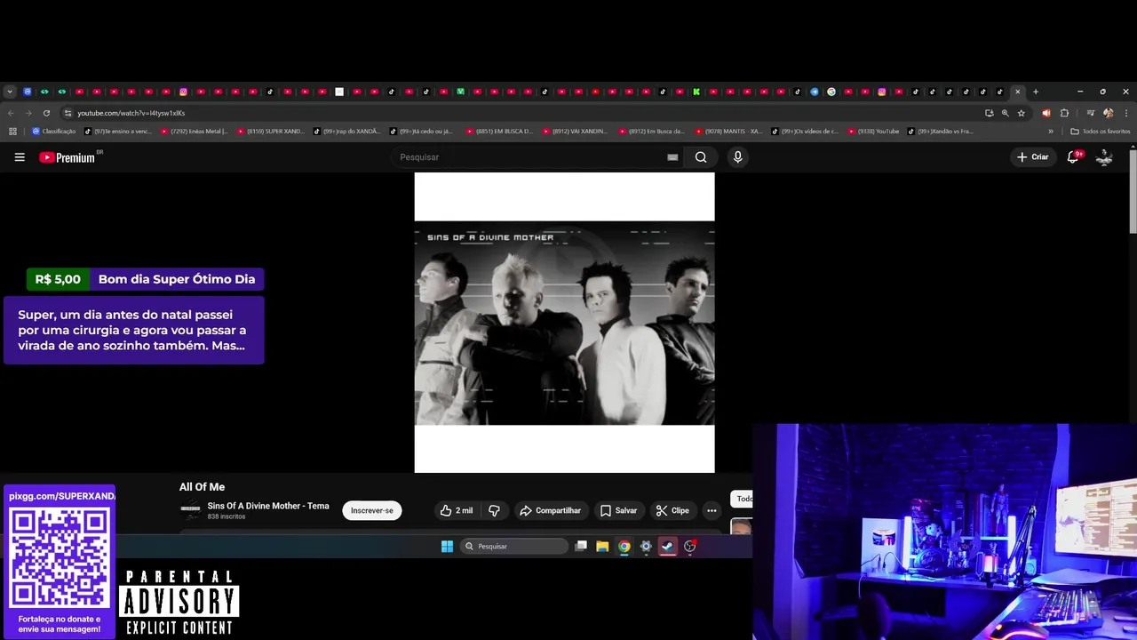Viewport: 1137px width, 640px height.
Task: Save video with Salvar button
Action: pyautogui.click(x=618, y=510)
